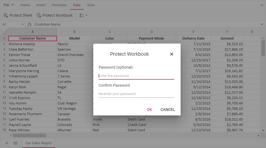Open the Name Box dropdown
This screenshot has height=148, width=266.
(23, 24)
